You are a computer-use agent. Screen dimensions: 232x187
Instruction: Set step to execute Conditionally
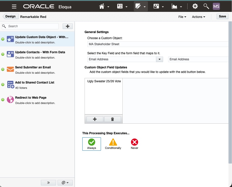click(x=113, y=144)
